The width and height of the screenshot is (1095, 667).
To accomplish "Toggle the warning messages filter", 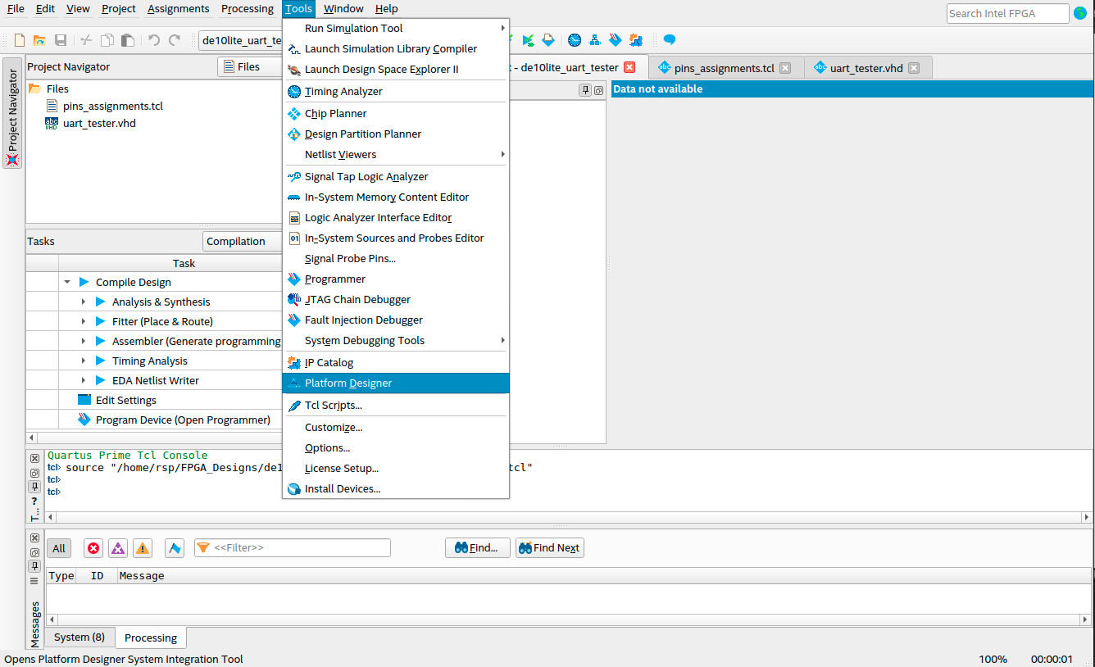I will click(x=143, y=548).
